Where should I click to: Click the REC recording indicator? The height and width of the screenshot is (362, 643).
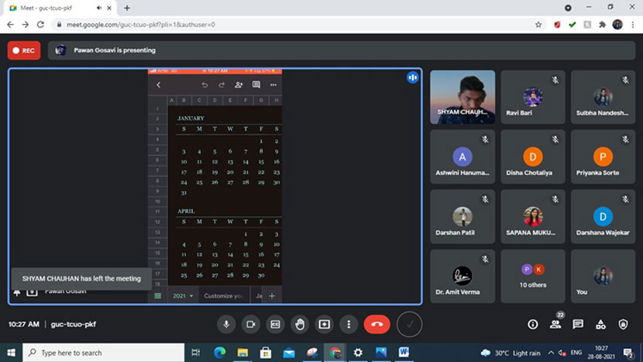coord(24,50)
